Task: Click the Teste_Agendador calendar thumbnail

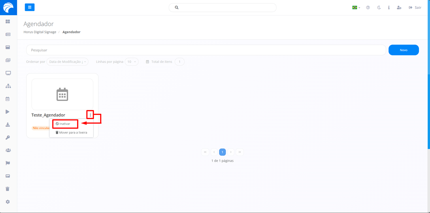Action: click(62, 94)
